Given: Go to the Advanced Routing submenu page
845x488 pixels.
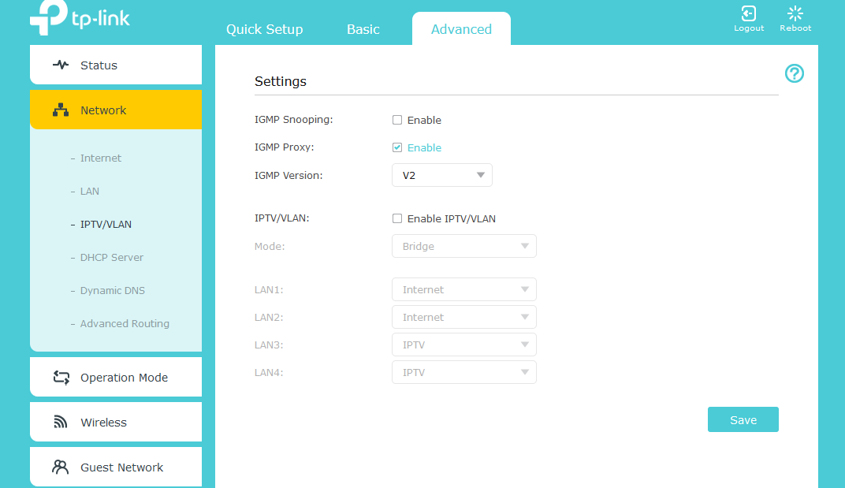Looking at the screenshot, I should tap(125, 323).
